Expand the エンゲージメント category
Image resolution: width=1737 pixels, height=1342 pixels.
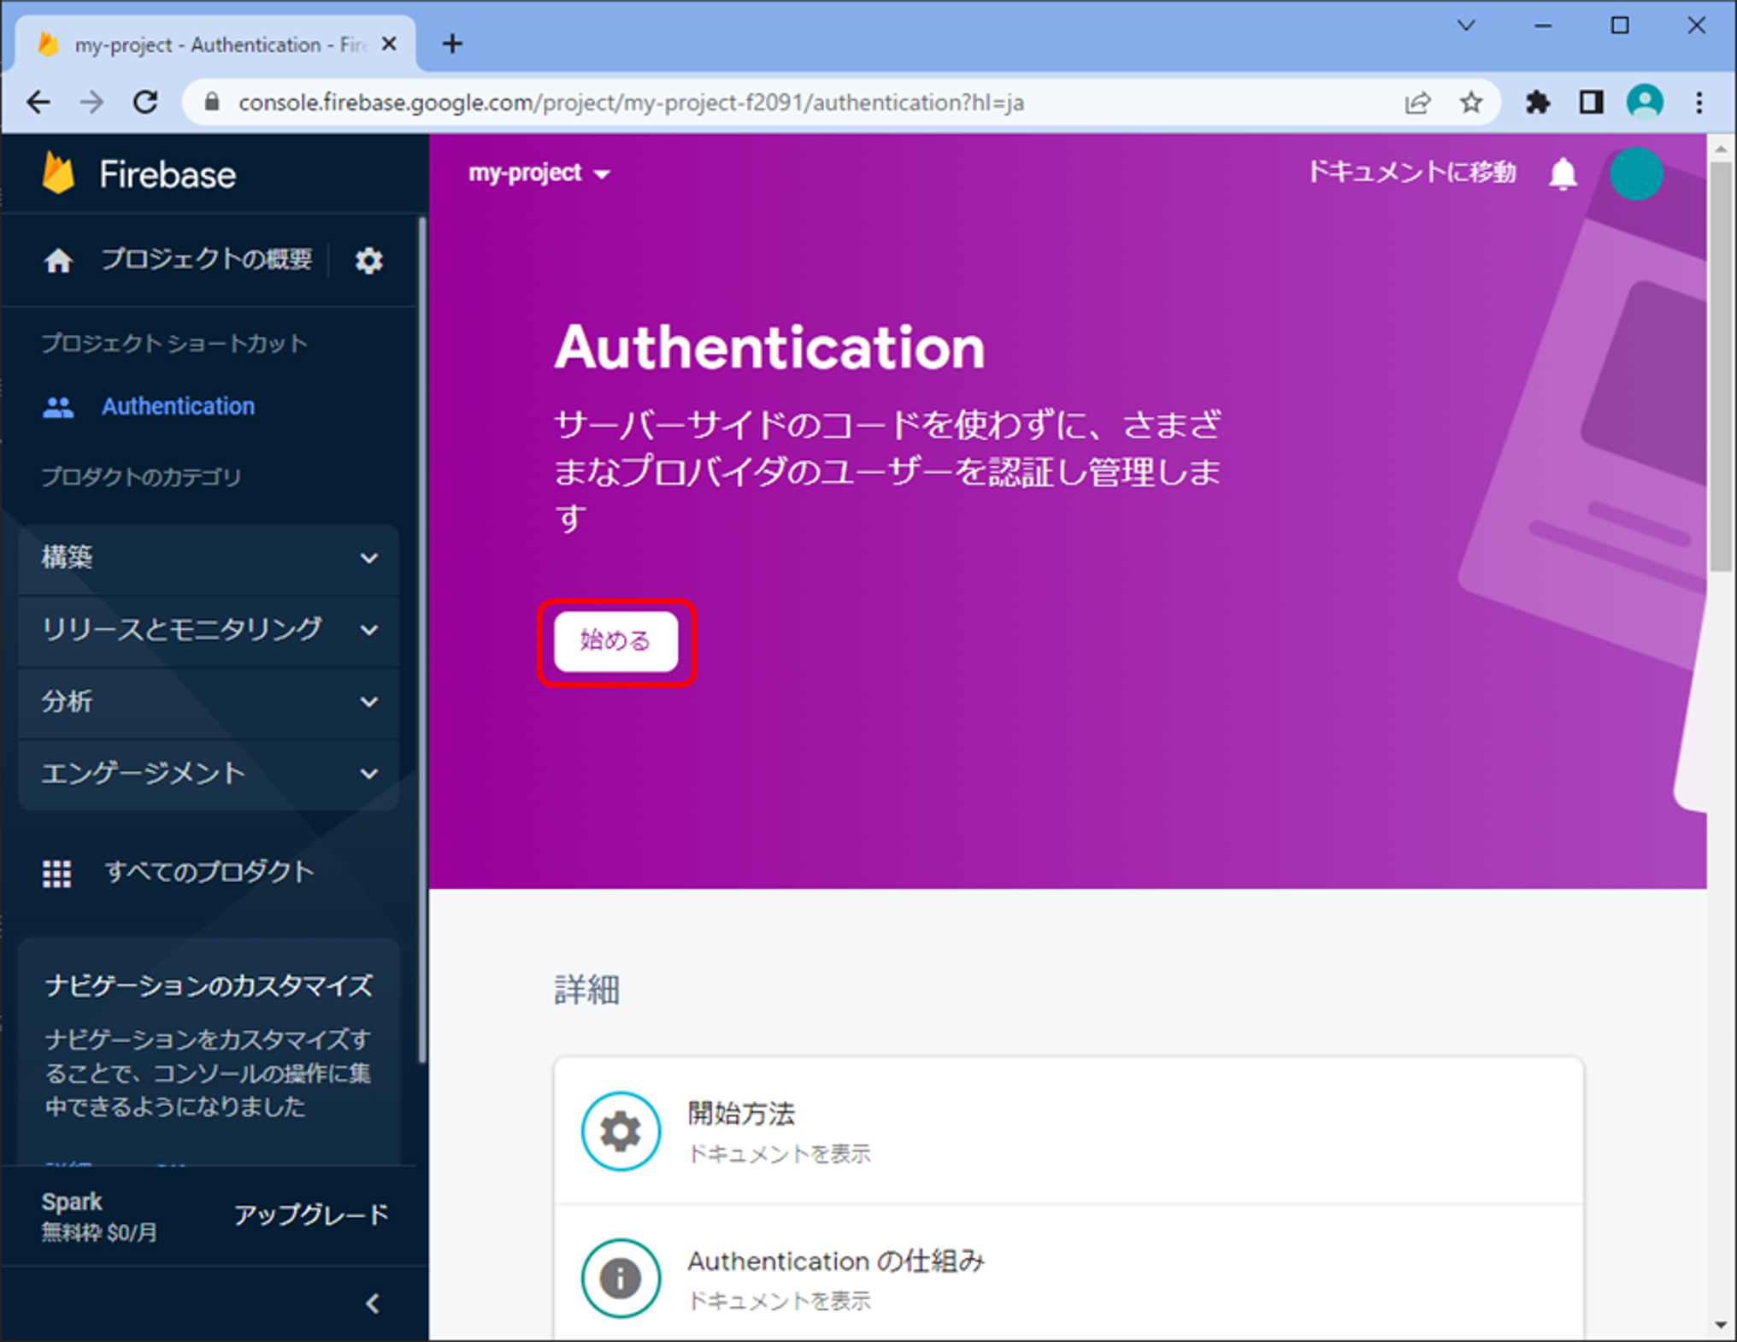[x=209, y=774]
